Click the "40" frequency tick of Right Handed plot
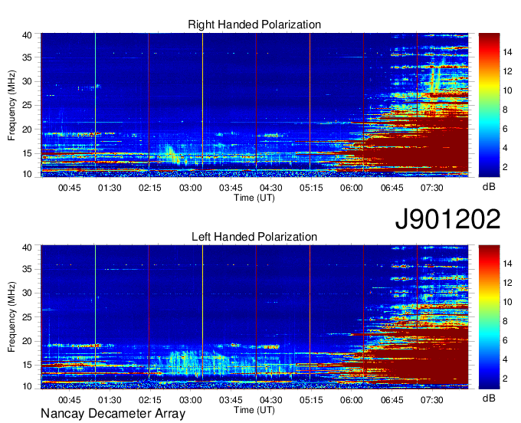 [x=28, y=35]
